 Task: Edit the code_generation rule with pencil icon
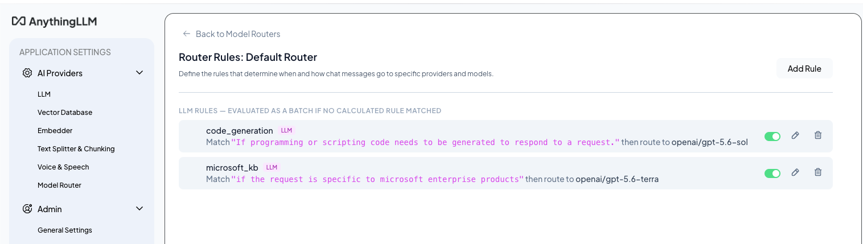pyautogui.click(x=795, y=135)
